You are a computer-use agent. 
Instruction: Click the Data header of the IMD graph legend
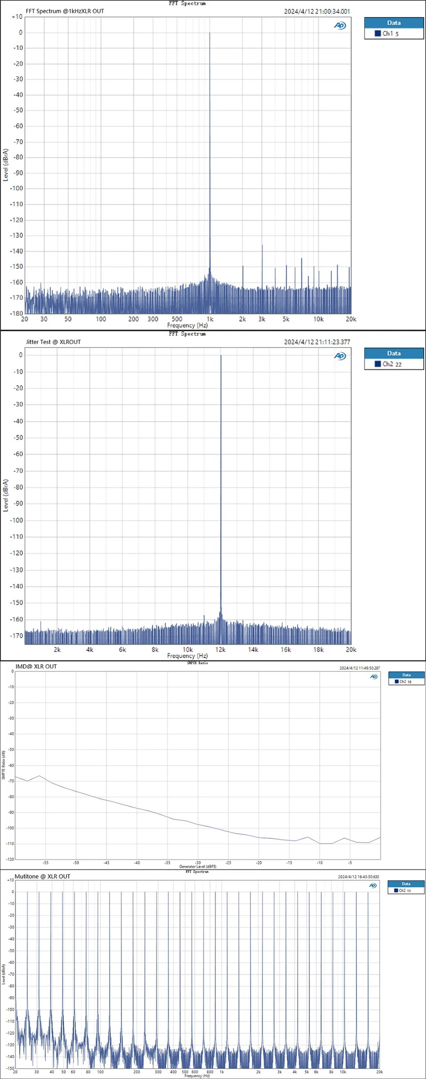click(x=406, y=675)
